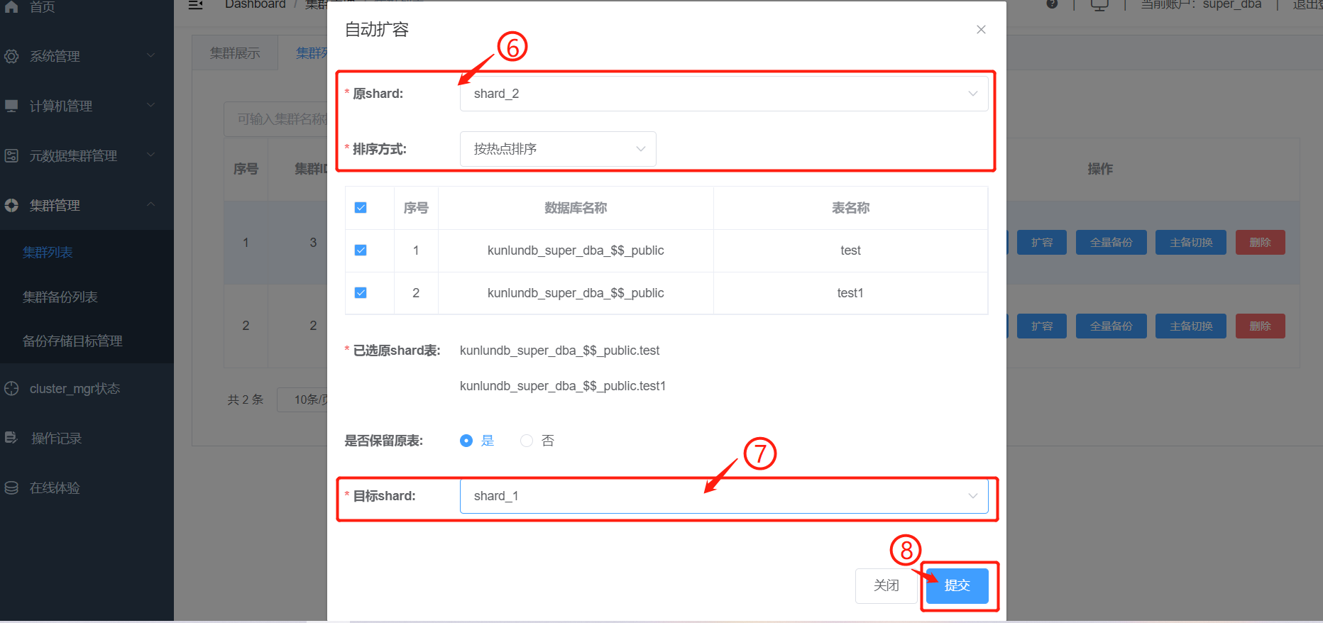Select the 否 radio option for keeping original table
Screen dimensions: 1323x623
tap(527, 441)
